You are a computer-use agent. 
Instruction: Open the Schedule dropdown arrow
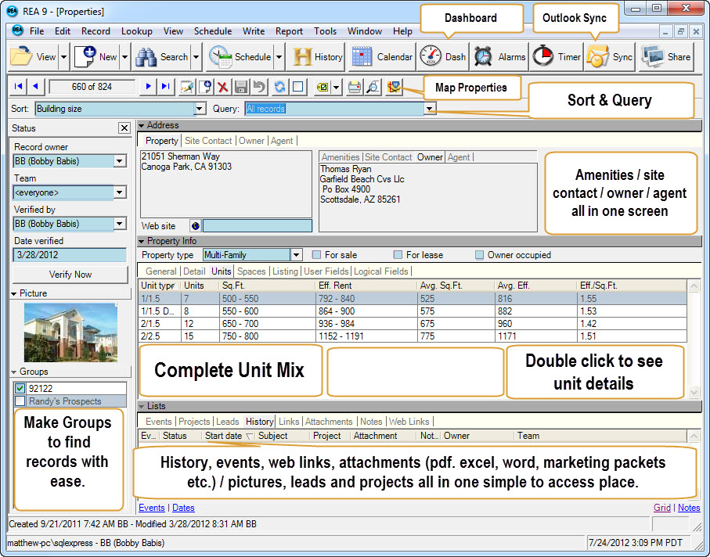pos(279,57)
